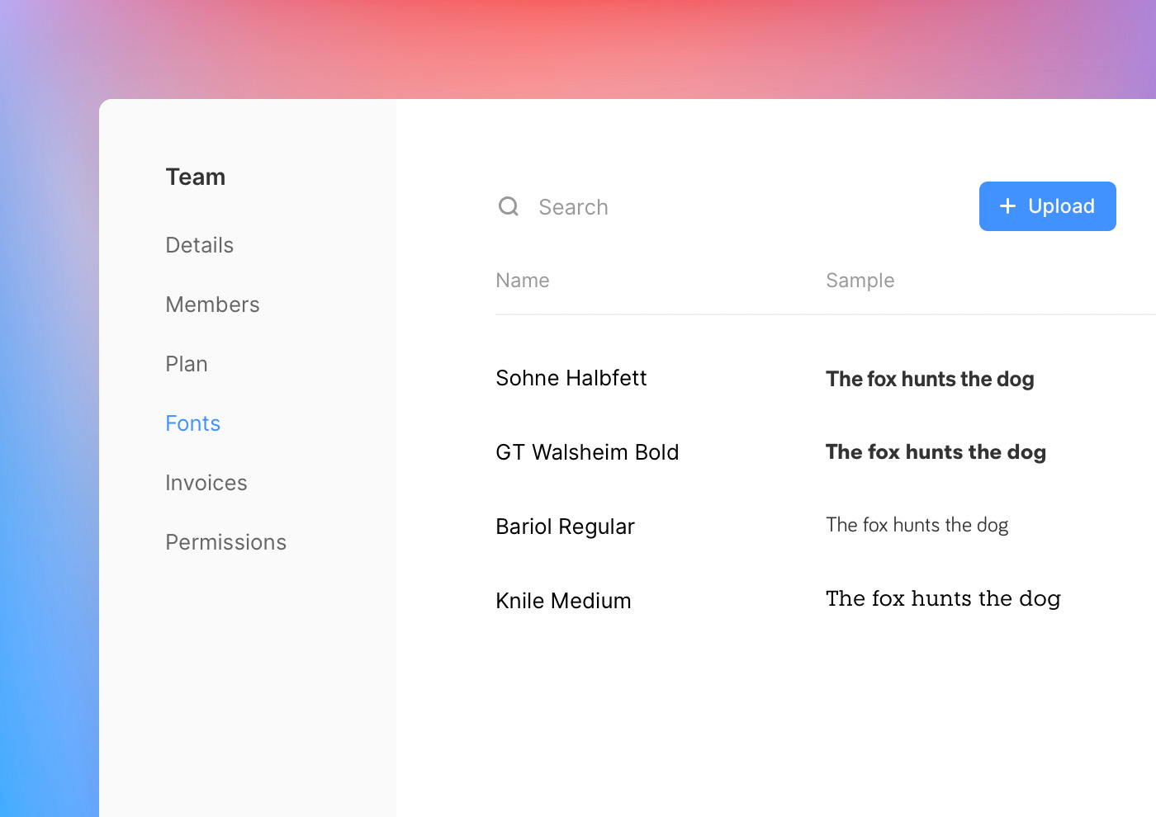This screenshot has width=1156, height=817.
Task: Open the Permissions section
Action: pyautogui.click(x=226, y=542)
